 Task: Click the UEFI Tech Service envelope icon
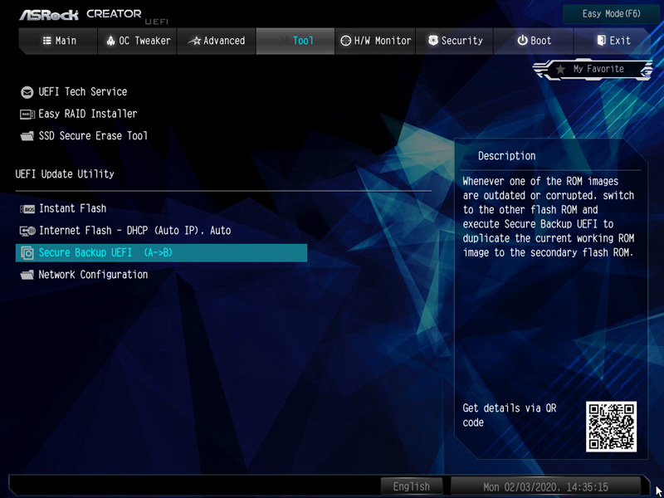pos(27,92)
